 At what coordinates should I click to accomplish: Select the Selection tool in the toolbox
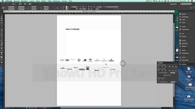[2, 14]
